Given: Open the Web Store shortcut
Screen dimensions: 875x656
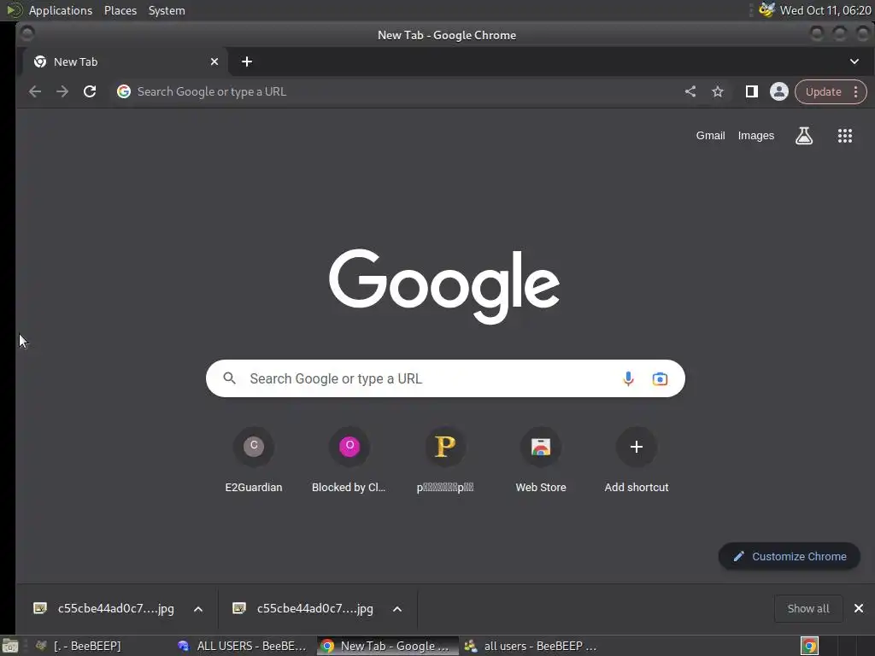Looking at the screenshot, I should (541, 460).
